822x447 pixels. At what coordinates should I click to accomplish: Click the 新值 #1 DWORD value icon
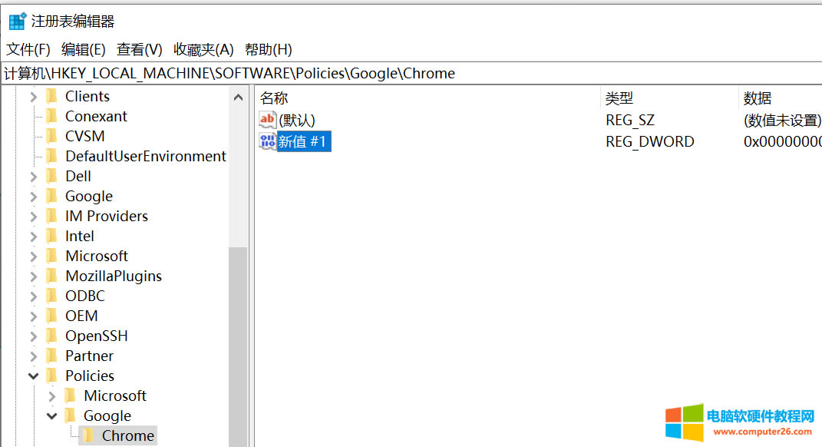click(x=267, y=141)
